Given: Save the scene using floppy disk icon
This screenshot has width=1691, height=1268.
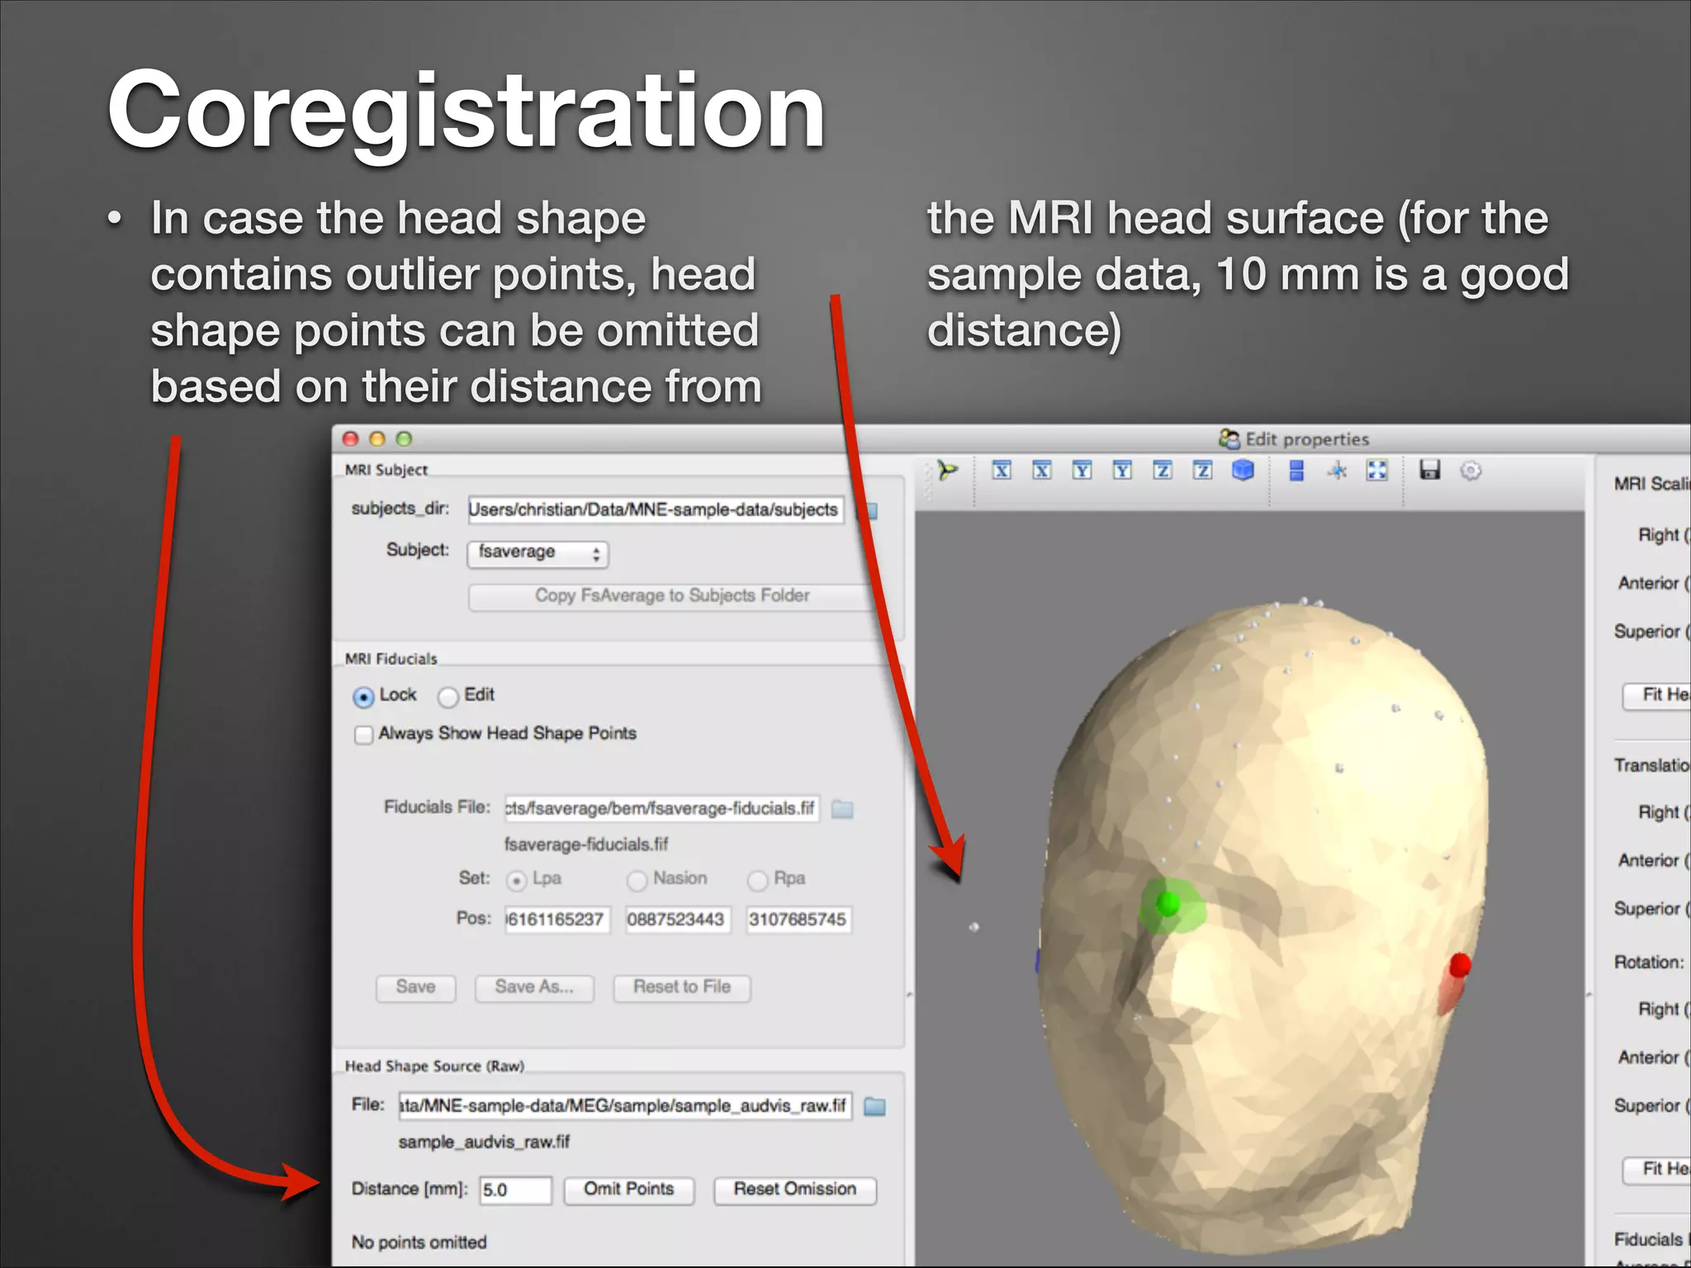Looking at the screenshot, I should tap(1429, 471).
